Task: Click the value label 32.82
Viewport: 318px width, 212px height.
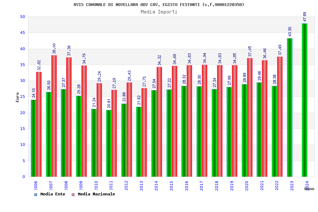Action: tap(39, 65)
